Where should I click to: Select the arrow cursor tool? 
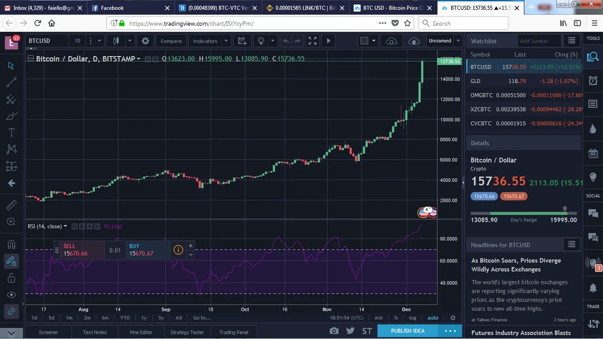click(11, 65)
